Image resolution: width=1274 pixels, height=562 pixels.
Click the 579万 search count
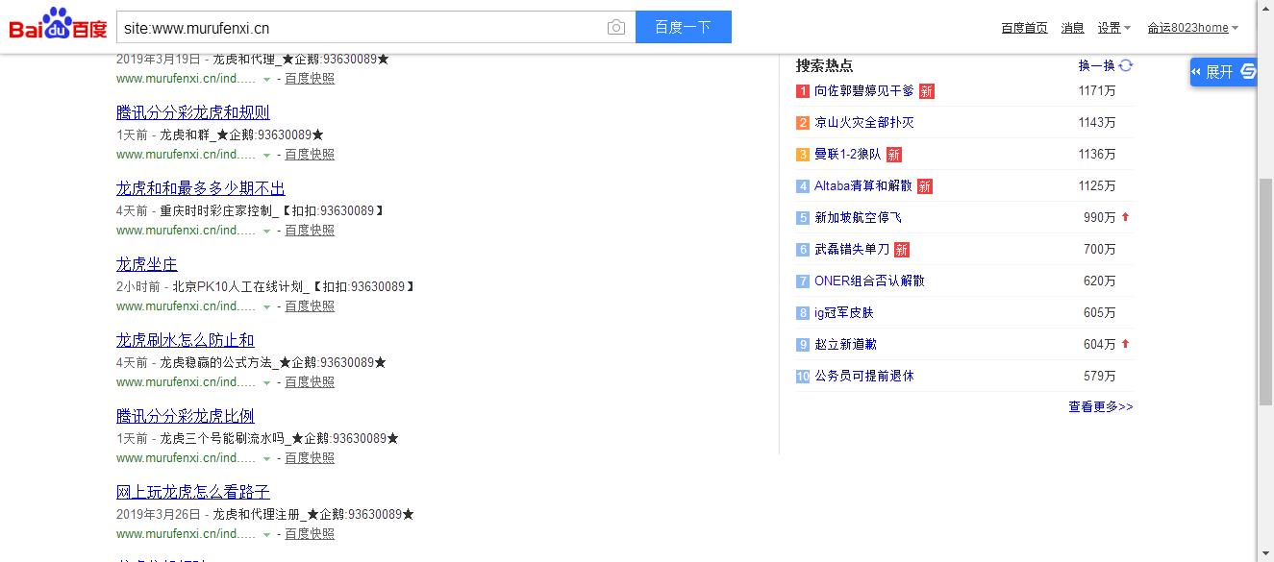pyautogui.click(x=1100, y=377)
